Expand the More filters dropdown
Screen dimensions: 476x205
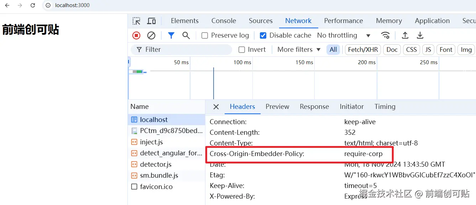point(299,50)
